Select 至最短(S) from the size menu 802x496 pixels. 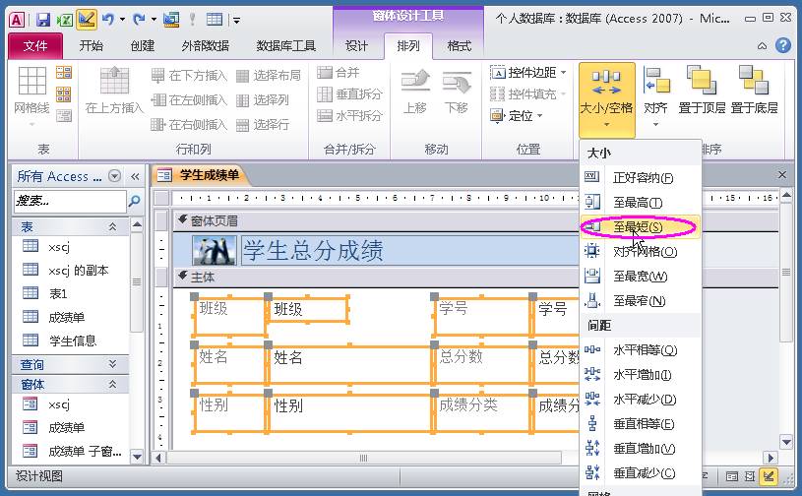(x=640, y=227)
